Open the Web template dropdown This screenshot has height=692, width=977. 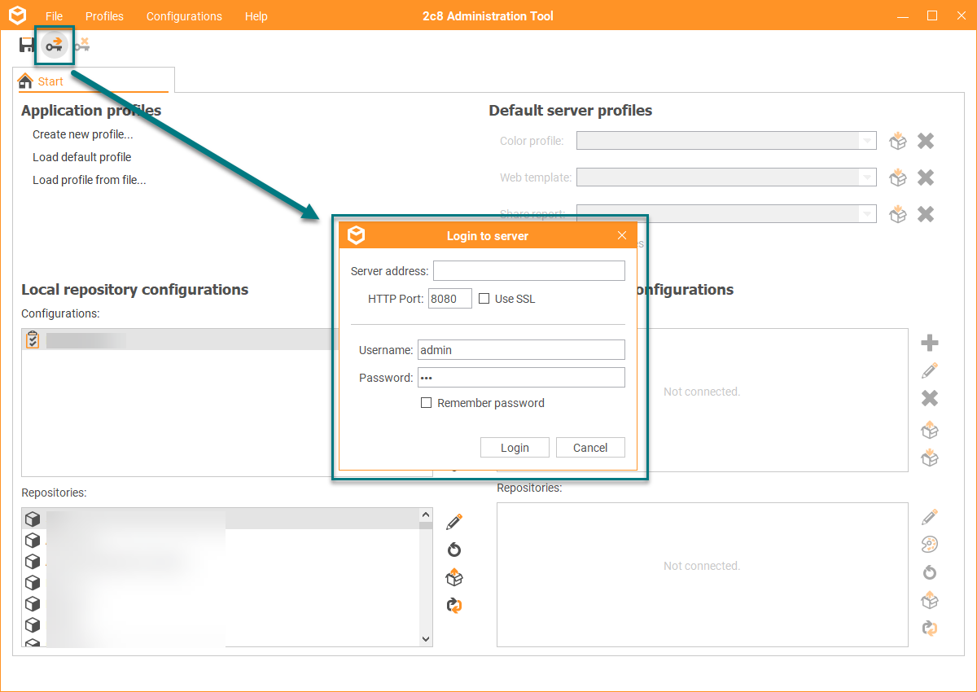866,177
